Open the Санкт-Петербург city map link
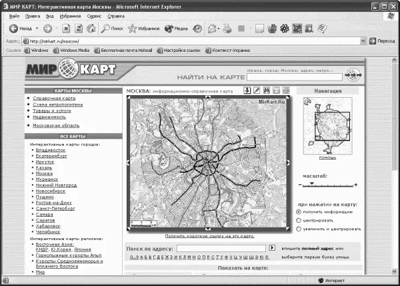This screenshot has width=400, height=286. 53,208
